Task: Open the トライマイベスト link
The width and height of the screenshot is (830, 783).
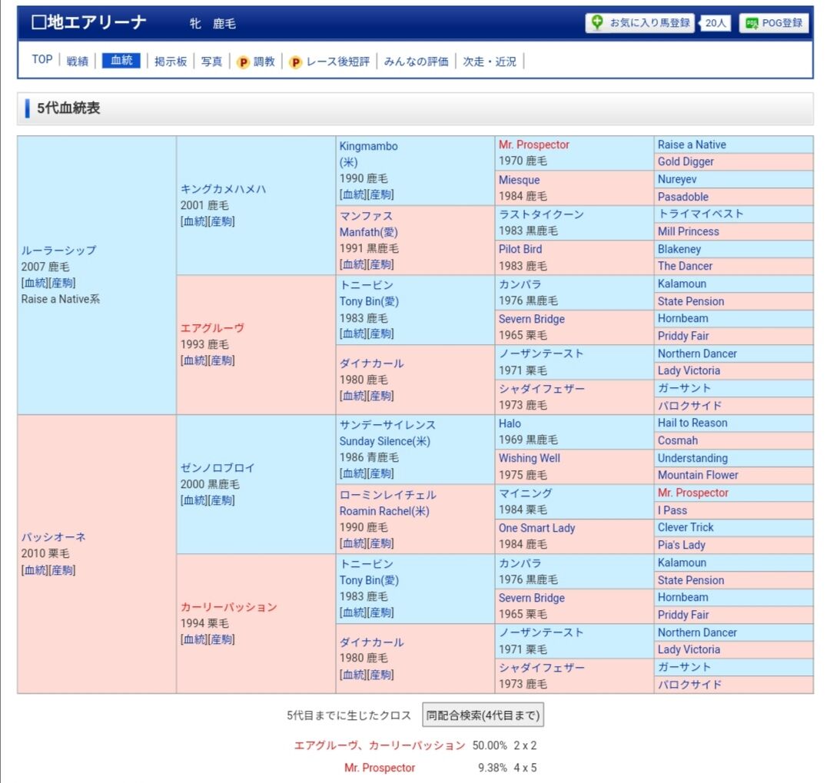Action: pos(701,214)
